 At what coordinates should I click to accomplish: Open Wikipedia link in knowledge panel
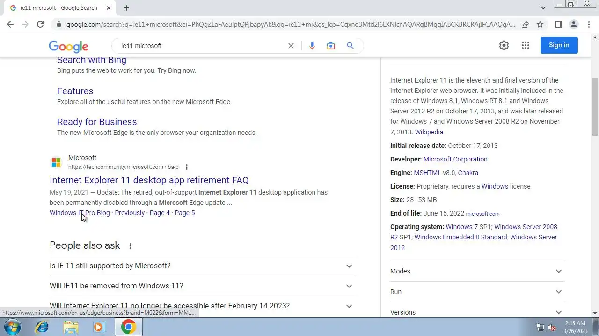[x=429, y=132]
